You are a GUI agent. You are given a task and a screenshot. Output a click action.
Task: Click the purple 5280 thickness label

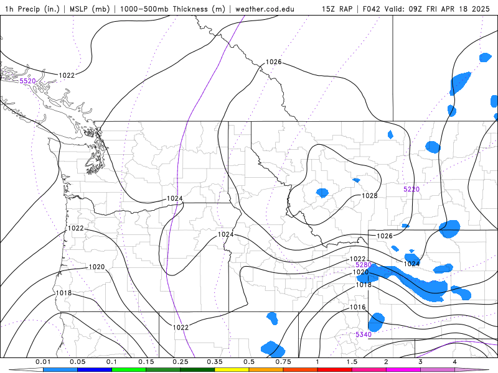(x=364, y=265)
